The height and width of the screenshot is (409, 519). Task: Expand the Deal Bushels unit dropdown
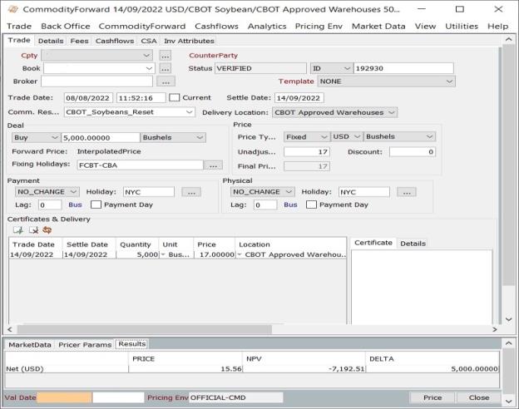[200, 138]
